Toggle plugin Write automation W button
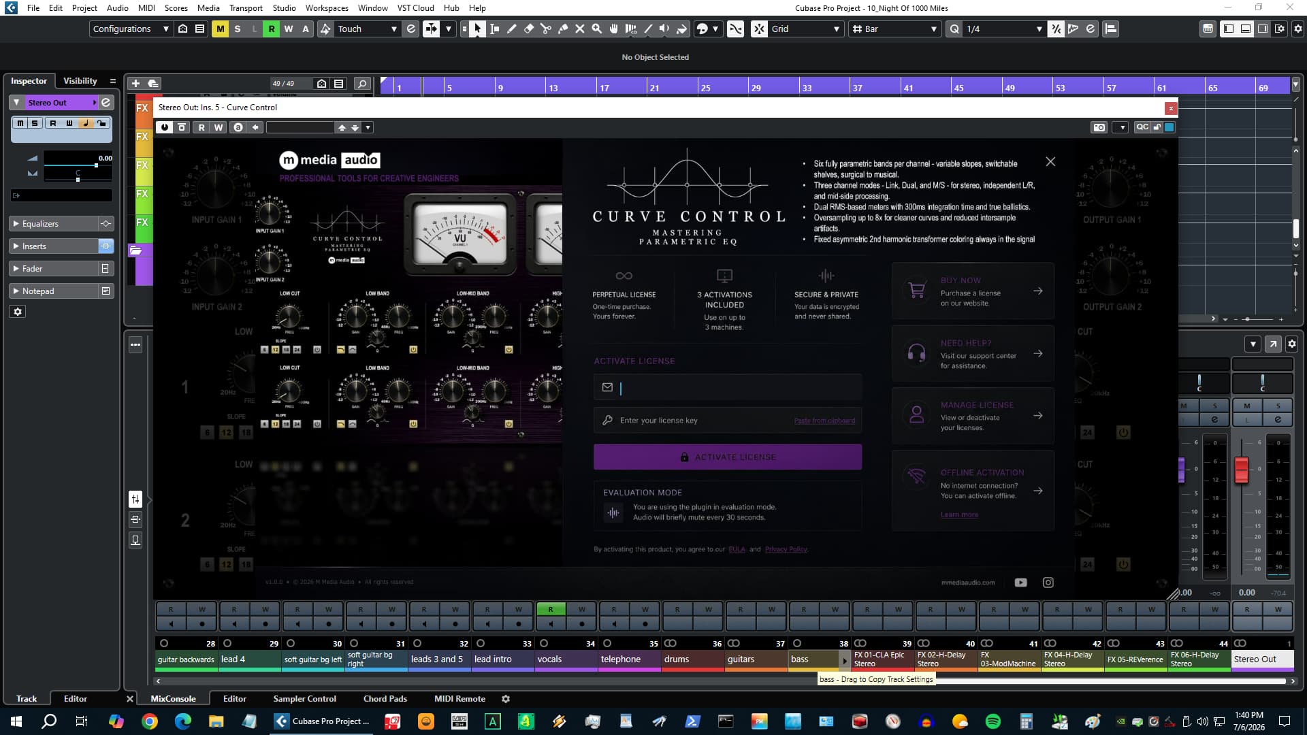 218,127
